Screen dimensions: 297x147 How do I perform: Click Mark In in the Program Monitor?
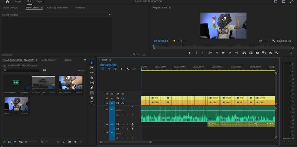pos(196,53)
